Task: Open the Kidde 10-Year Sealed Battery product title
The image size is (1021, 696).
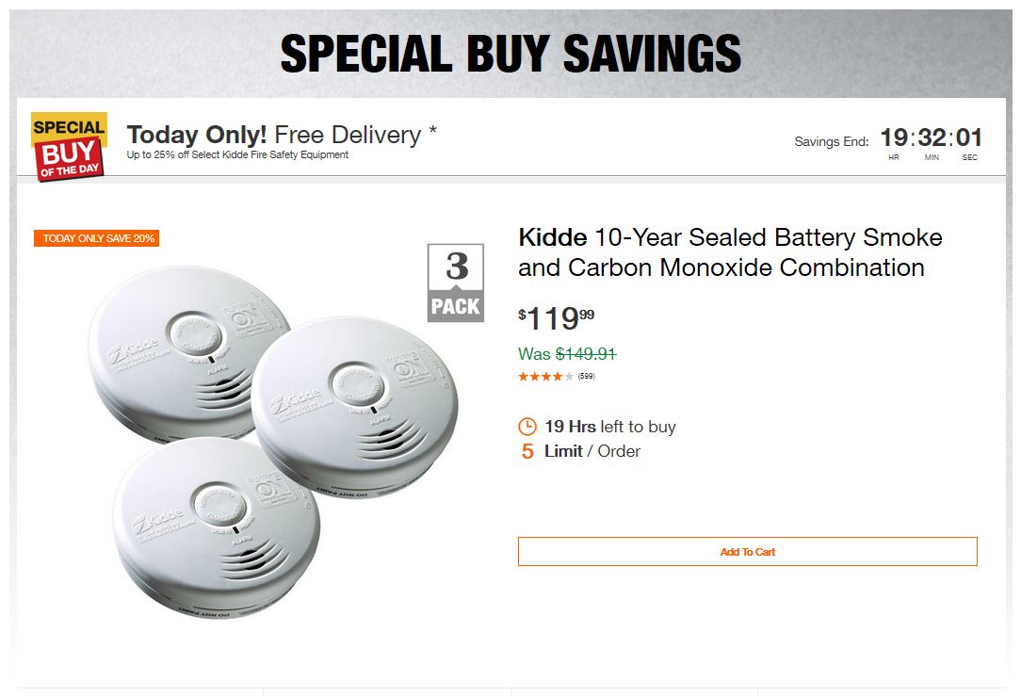Action: pos(730,252)
